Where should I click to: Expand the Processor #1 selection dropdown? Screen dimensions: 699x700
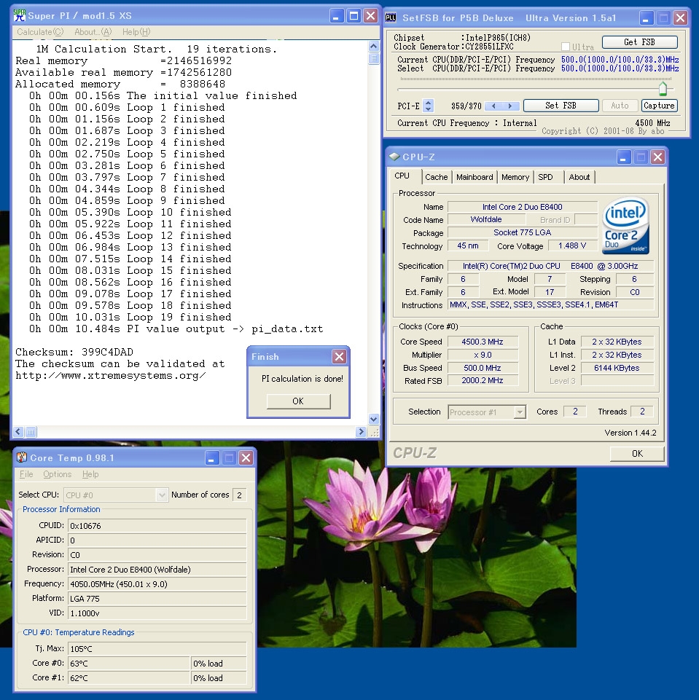(x=519, y=412)
